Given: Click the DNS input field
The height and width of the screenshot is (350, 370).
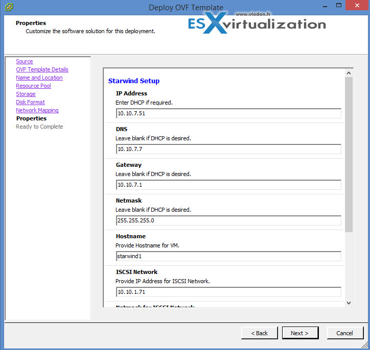Looking at the screenshot, I should [x=228, y=149].
